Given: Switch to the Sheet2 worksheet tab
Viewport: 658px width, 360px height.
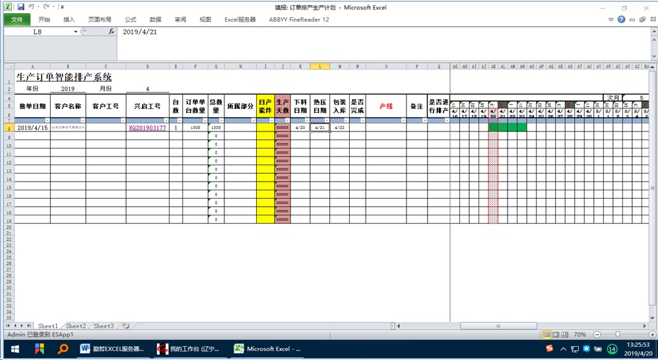Looking at the screenshot, I should (x=75, y=326).
